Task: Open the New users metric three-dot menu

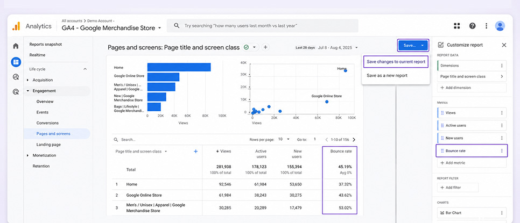Action: 502,138
